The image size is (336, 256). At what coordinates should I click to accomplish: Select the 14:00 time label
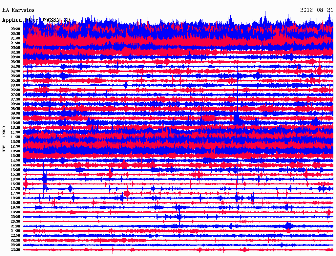point(15,160)
